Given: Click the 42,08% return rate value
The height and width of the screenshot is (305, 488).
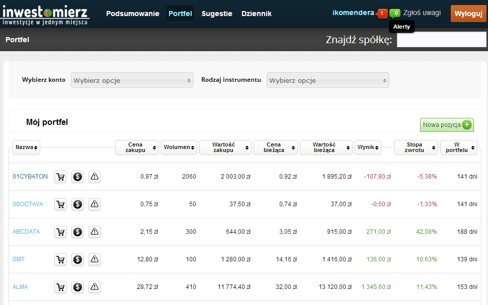Looking at the screenshot, I should coord(427,232).
